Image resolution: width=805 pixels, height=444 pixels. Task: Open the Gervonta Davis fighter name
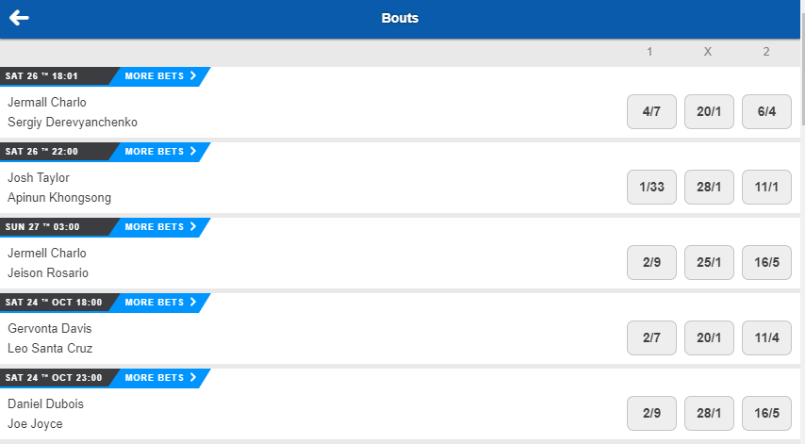(x=49, y=328)
